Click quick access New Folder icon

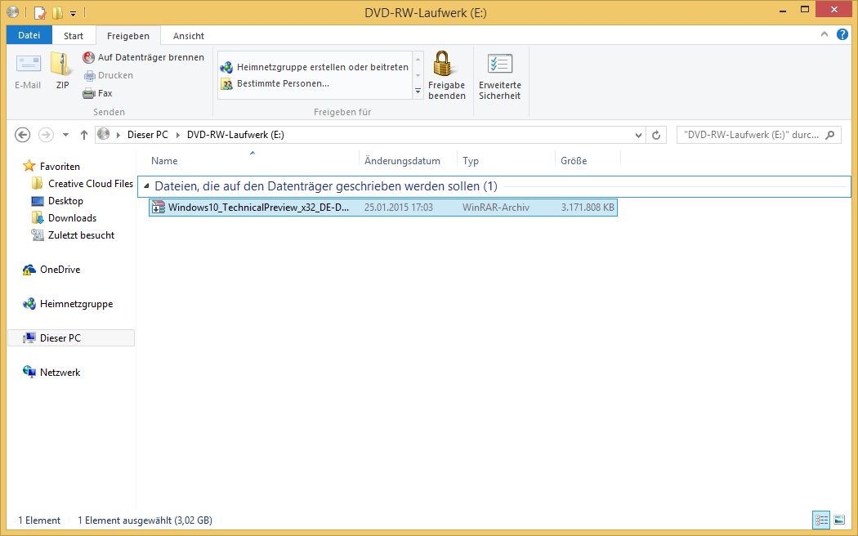coord(57,12)
